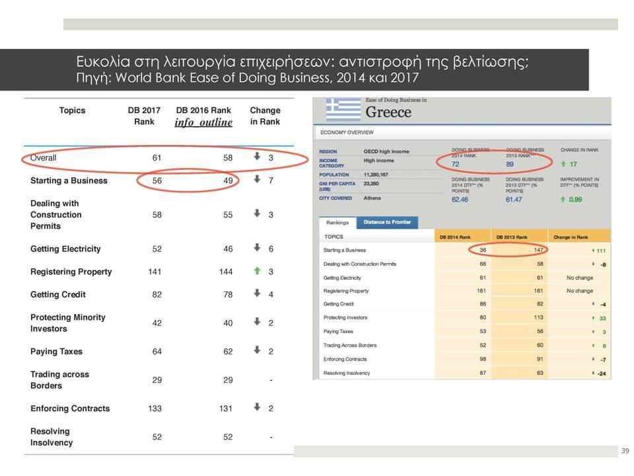Click the small green arrow beside 111
This screenshot has width=634, height=476.
pos(593,251)
